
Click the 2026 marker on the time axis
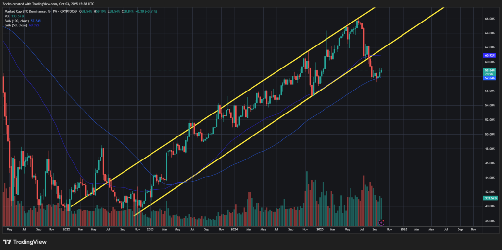coord(403,229)
